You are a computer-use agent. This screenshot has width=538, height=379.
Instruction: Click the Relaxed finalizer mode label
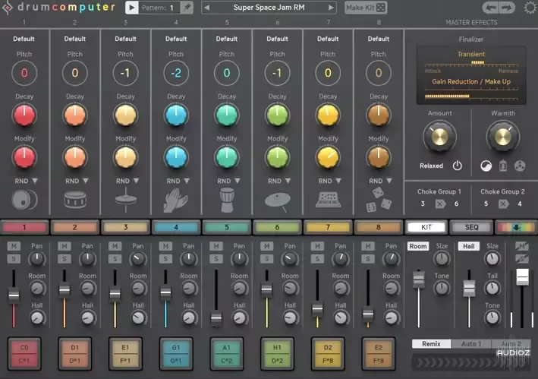click(431, 166)
